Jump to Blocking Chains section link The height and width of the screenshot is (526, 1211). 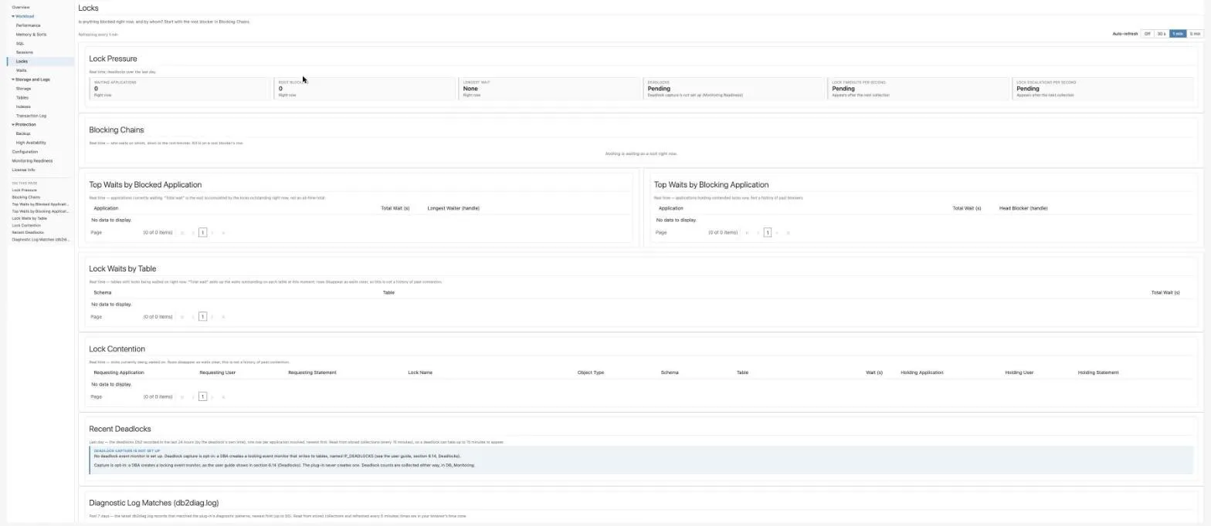pyautogui.click(x=25, y=197)
